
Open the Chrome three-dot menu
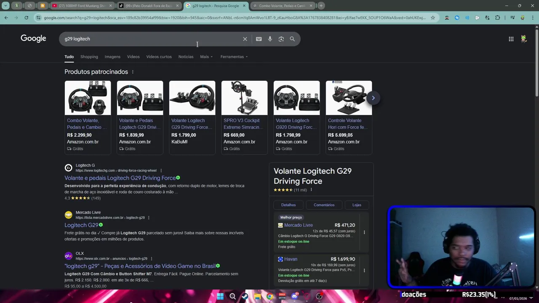point(532,18)
